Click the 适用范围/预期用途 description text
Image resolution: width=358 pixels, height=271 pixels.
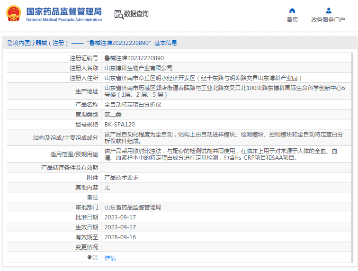coord(221,154)
